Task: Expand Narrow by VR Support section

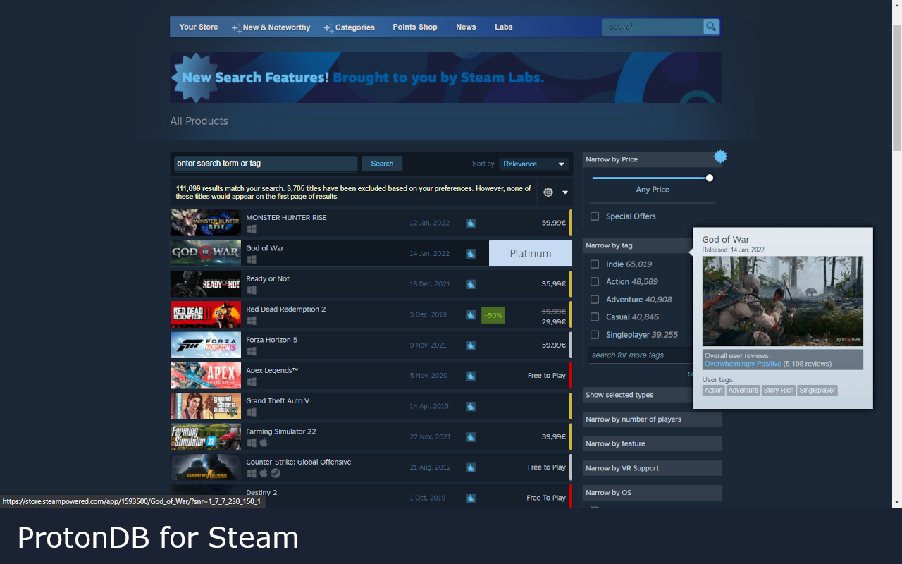Action: (653, 468)
